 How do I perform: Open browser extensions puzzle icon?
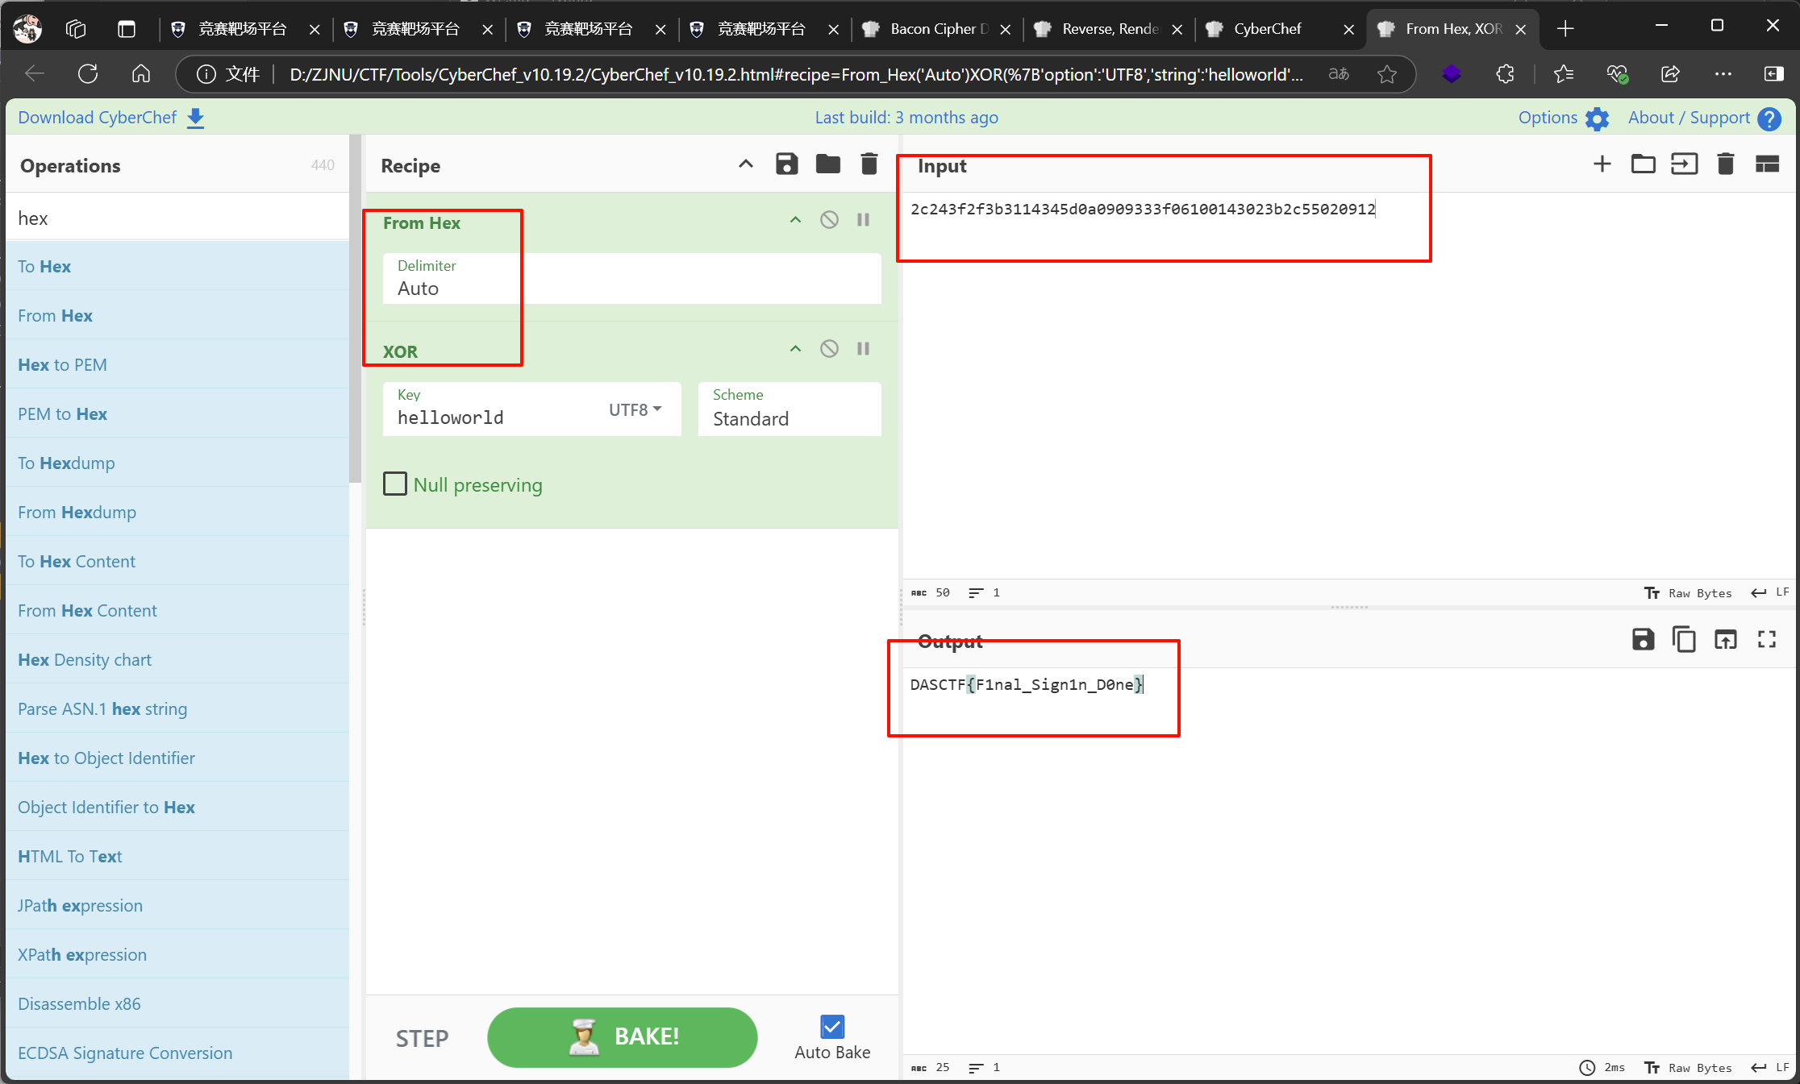[1505, 74]
